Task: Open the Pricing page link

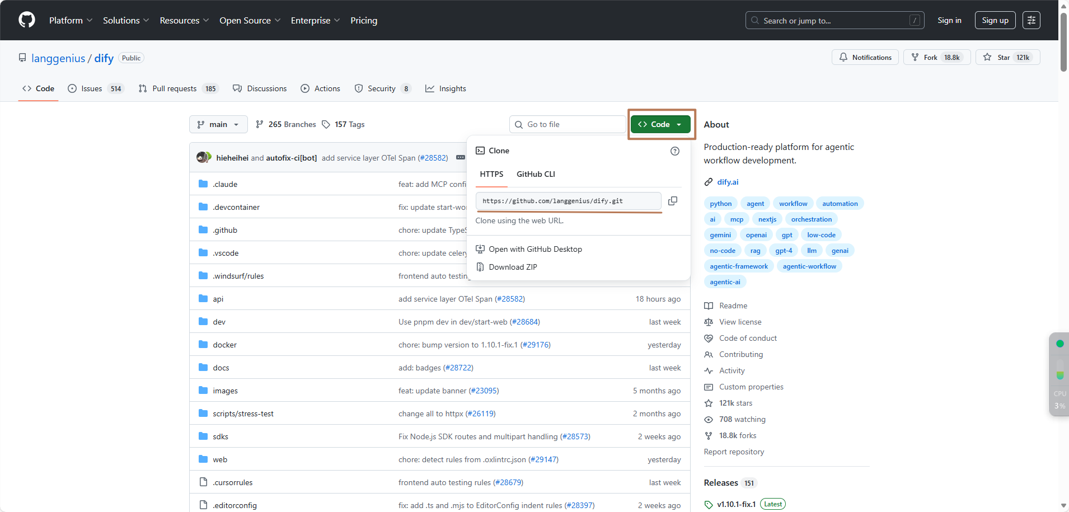Action: click(364, 20)
